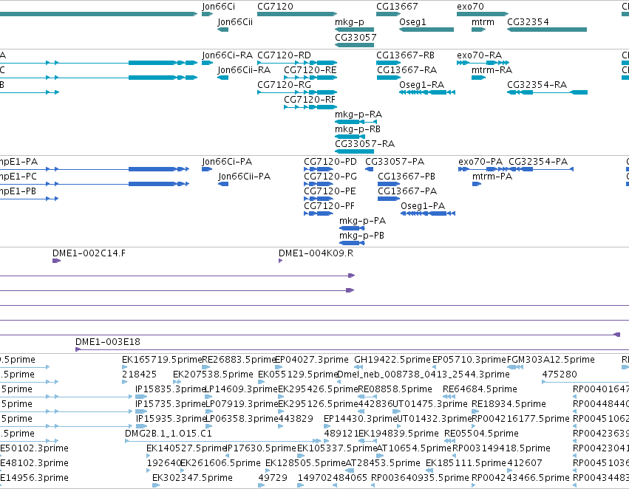
Task: Select the CG7120-RF transcript label
Action: click(309, 100)
